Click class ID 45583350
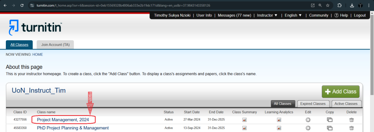The height and width of the screenshot is (132, 374). coord(20,128)
